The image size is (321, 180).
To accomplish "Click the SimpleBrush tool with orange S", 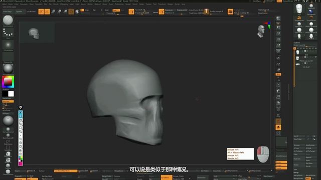I will 299,18.
